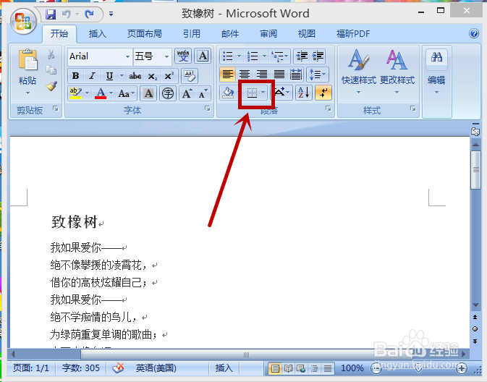Add a character border

point(203,56)
